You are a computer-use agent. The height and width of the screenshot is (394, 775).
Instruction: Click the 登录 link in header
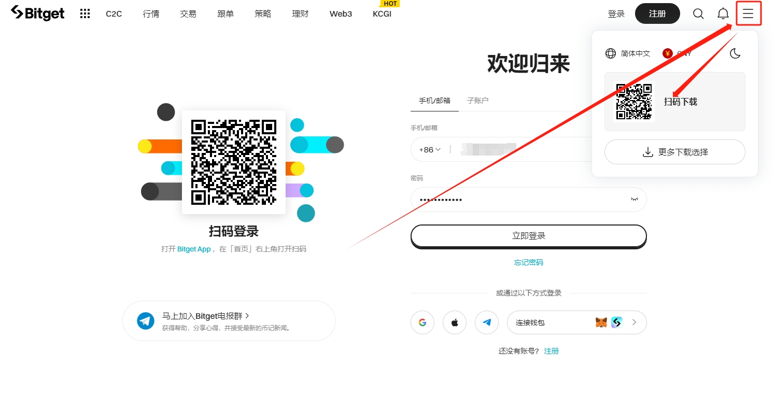[616, 14]
